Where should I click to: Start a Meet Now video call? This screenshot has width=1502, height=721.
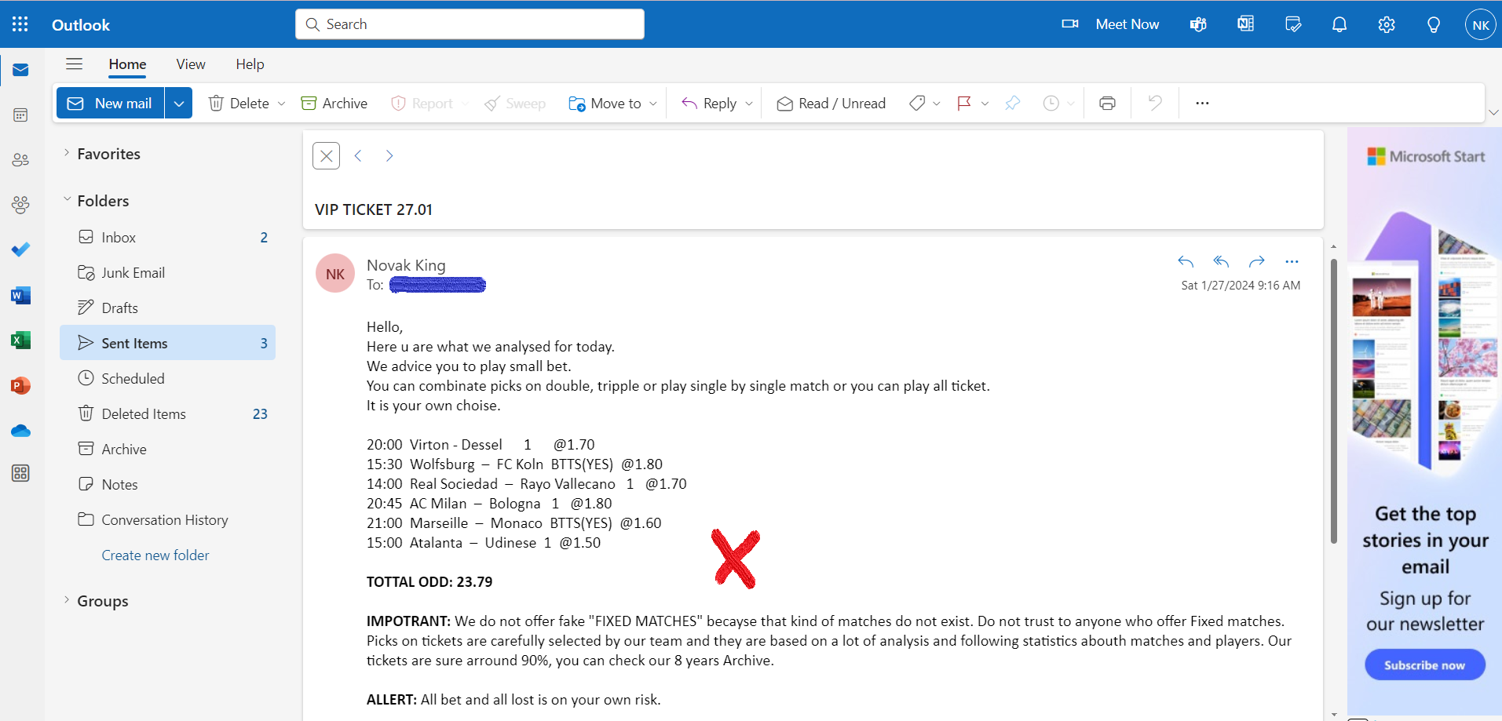point(1110,24)
